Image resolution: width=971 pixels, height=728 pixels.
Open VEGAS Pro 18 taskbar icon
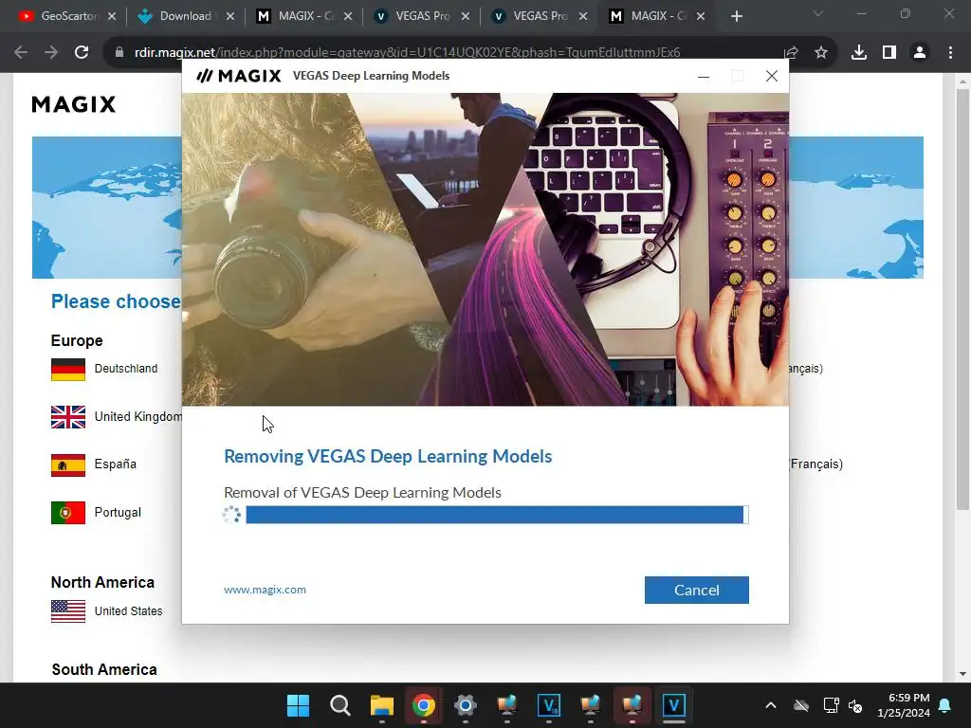[549, 705]
